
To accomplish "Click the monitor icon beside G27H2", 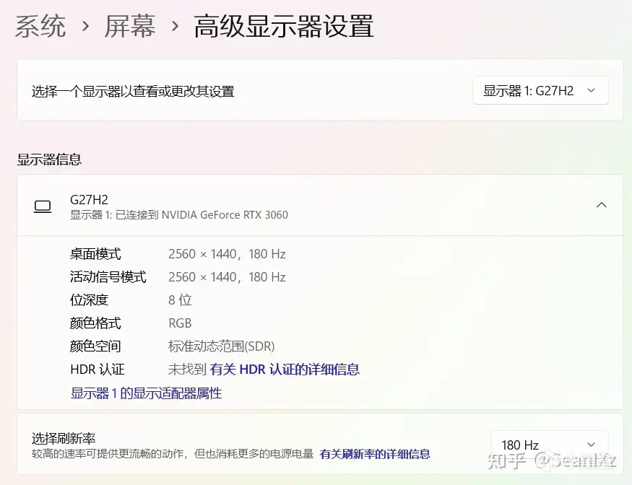I will pos(43,206).
